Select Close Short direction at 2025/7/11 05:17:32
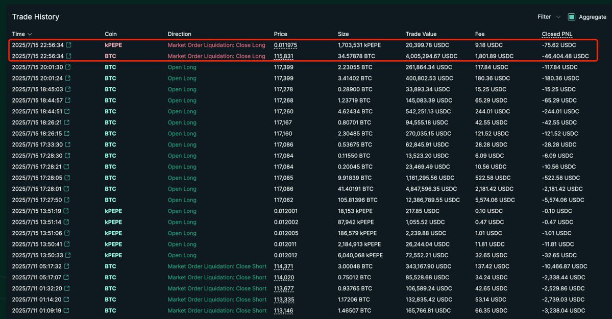 click(x=217, y=266)
